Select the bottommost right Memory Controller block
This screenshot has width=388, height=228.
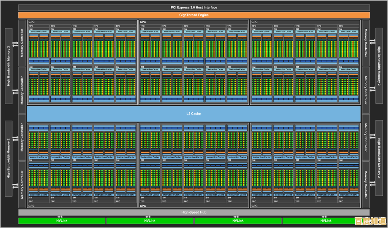pyautogui.click(x=366, y=185)
